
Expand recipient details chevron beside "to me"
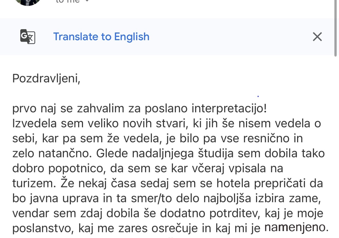pos(87,1)
